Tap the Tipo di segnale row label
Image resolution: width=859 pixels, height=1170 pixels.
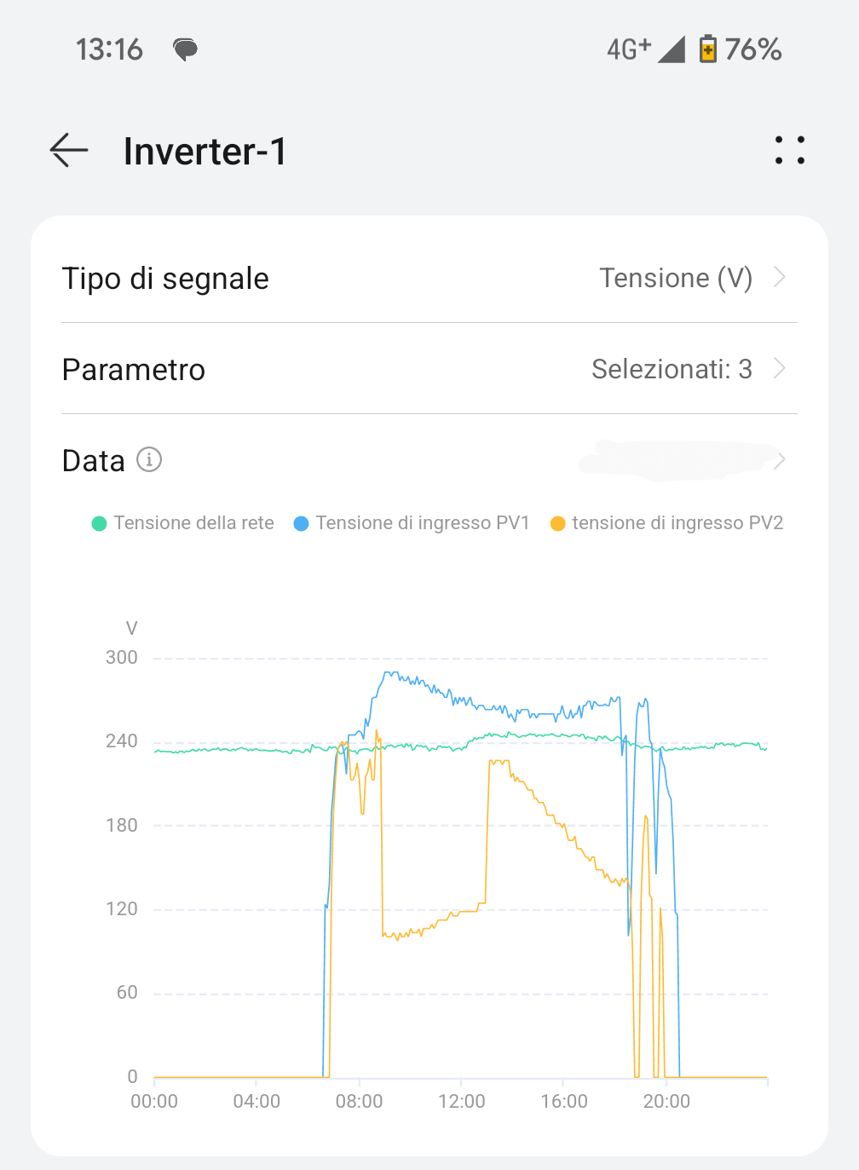(x=165, y=279)
